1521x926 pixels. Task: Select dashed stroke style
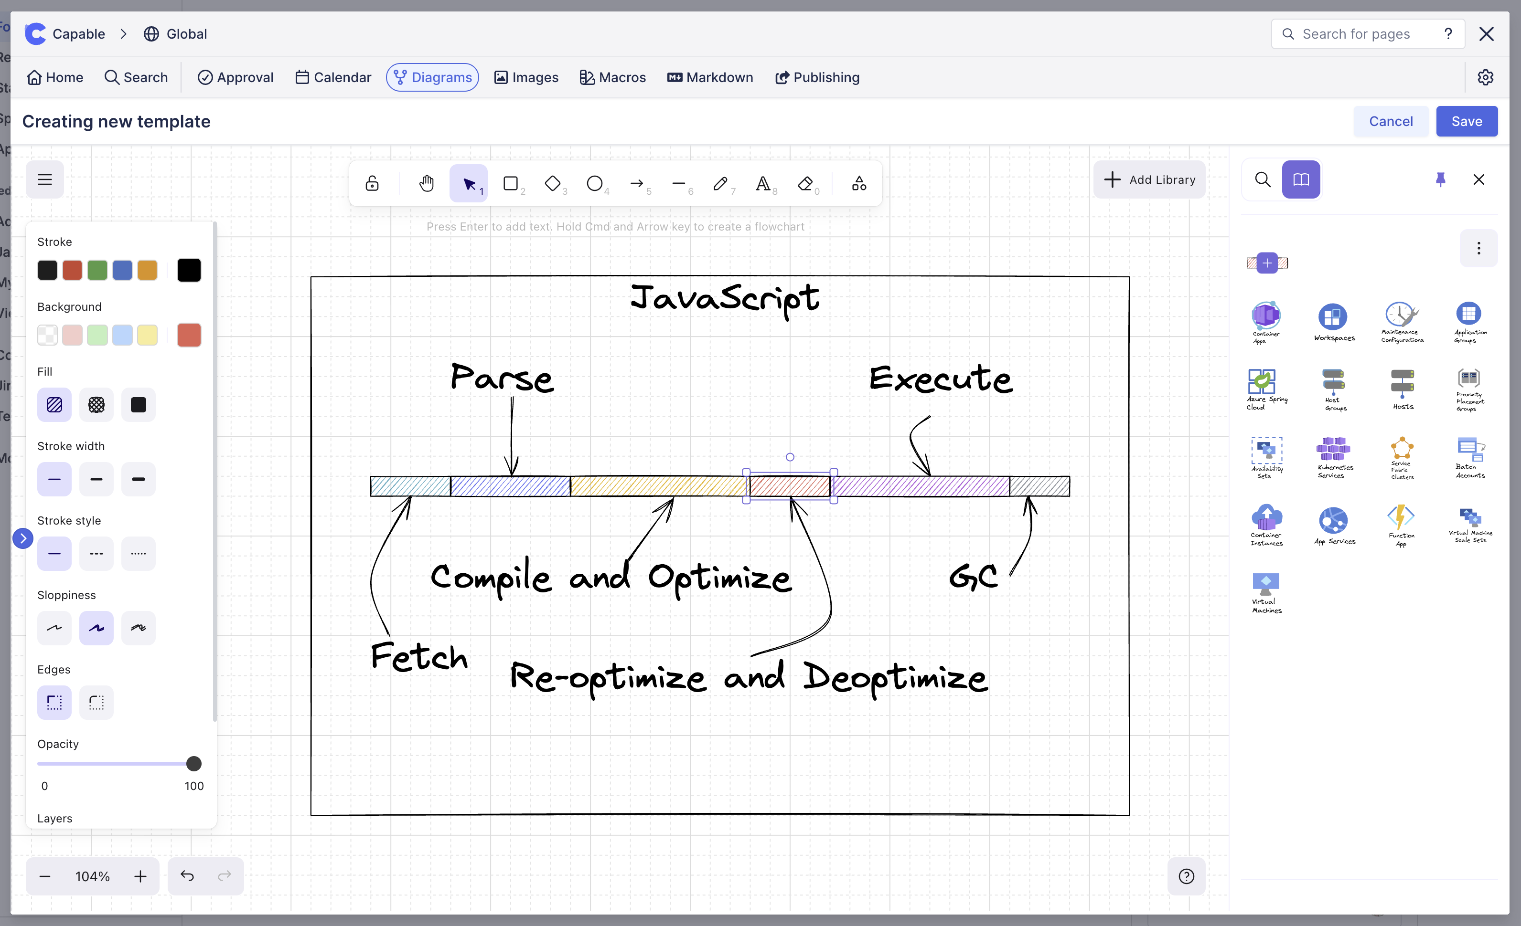[96, 553]
